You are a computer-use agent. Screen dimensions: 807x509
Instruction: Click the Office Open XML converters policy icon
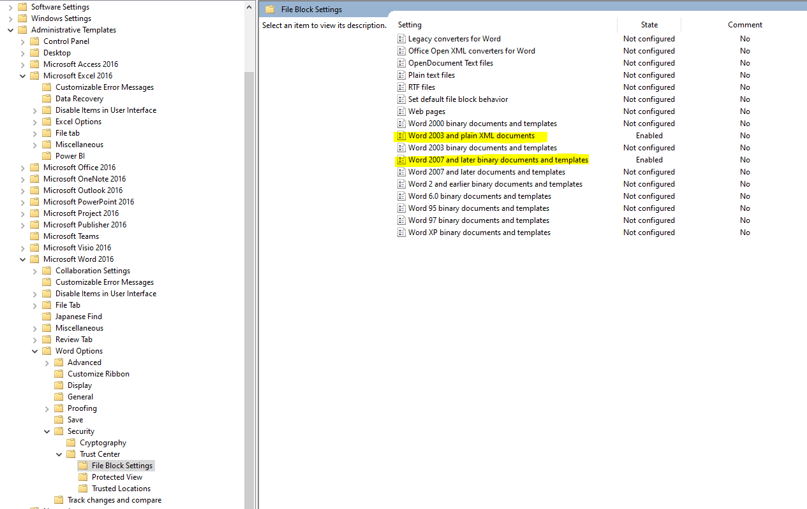pyautogui.click(x=401, y=51)
